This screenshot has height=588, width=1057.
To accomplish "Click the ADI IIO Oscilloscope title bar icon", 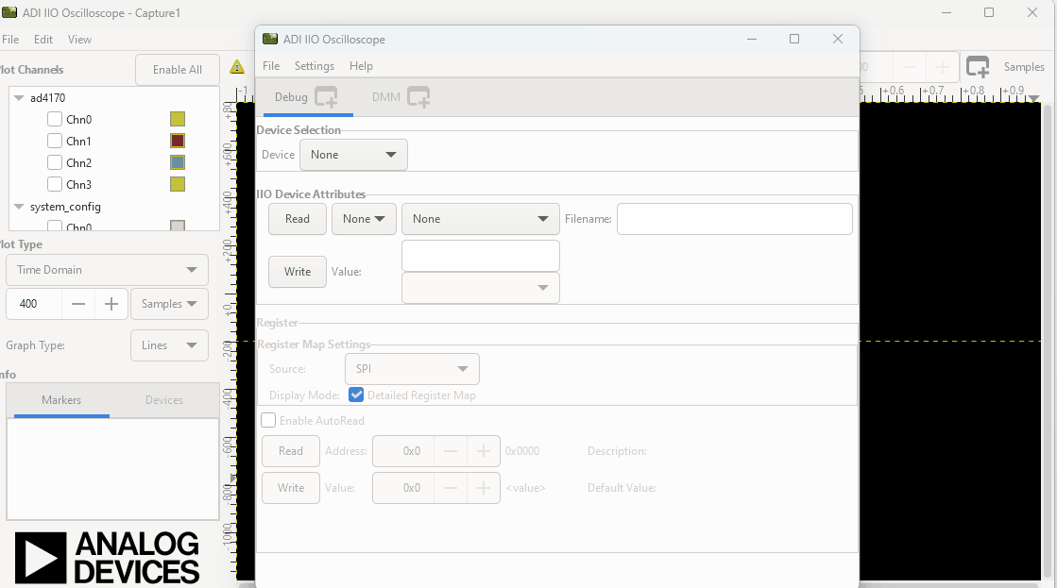I will (x=270, y=39).
